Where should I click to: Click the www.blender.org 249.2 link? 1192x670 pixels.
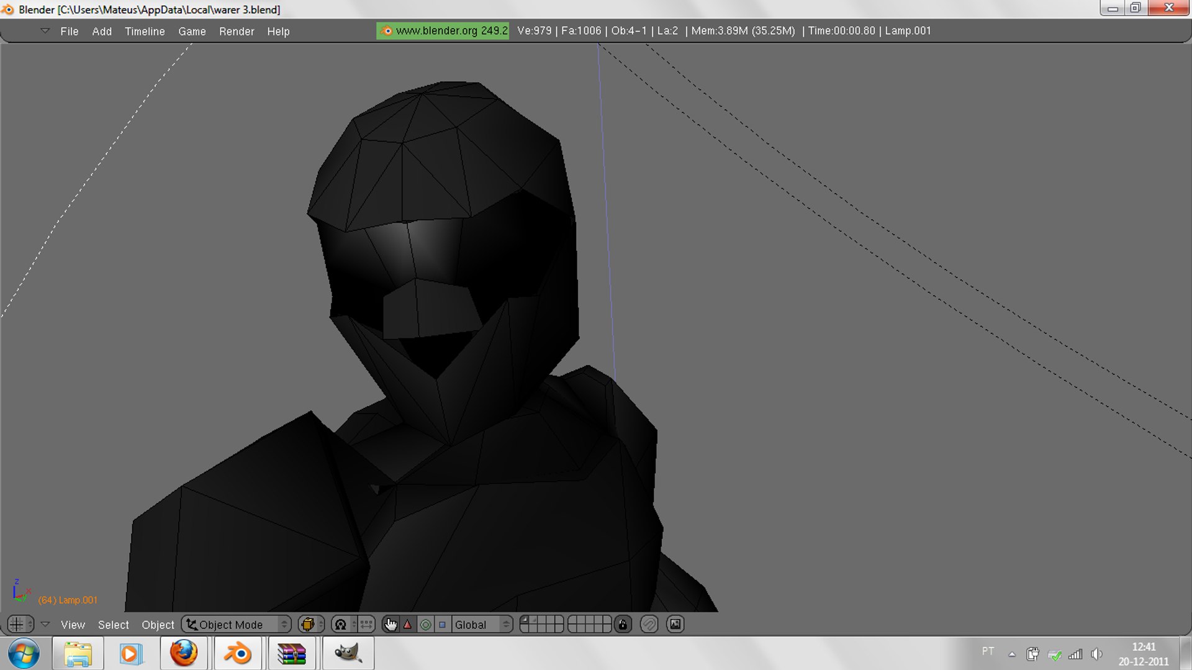(443, 30)
